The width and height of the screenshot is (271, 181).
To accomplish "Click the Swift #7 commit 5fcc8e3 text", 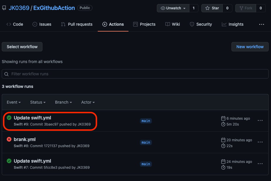I will (x=52, y=167).
